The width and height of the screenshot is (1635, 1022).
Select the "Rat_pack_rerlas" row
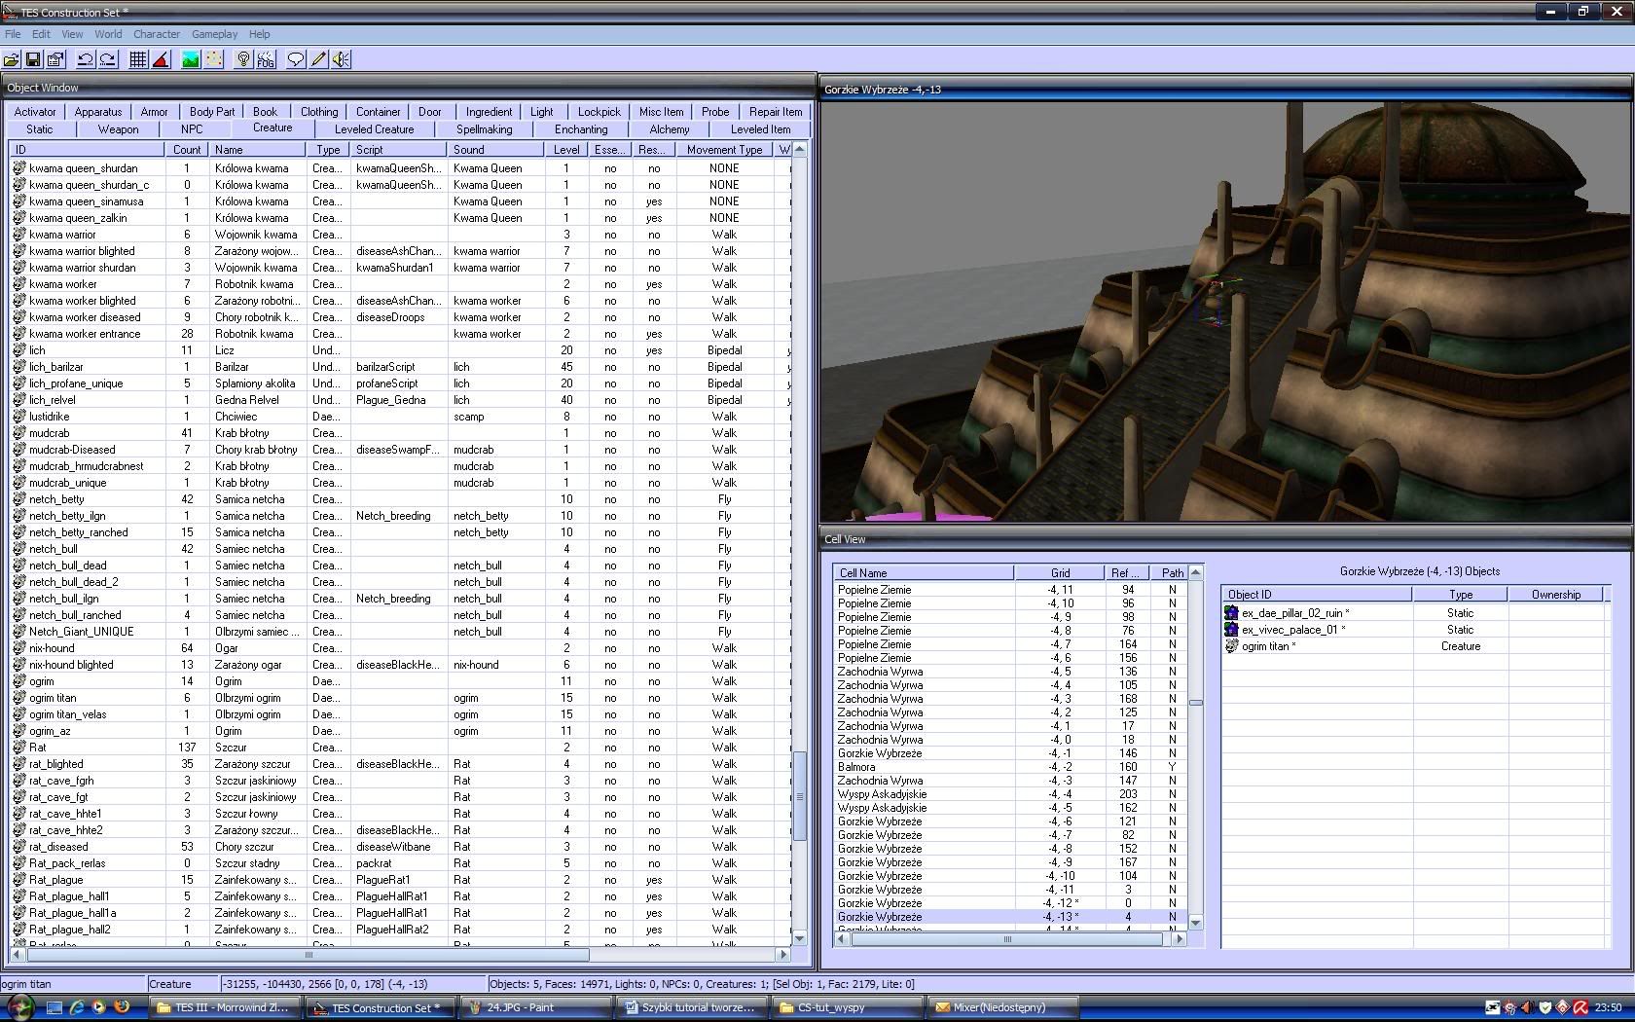coord(400,863)
